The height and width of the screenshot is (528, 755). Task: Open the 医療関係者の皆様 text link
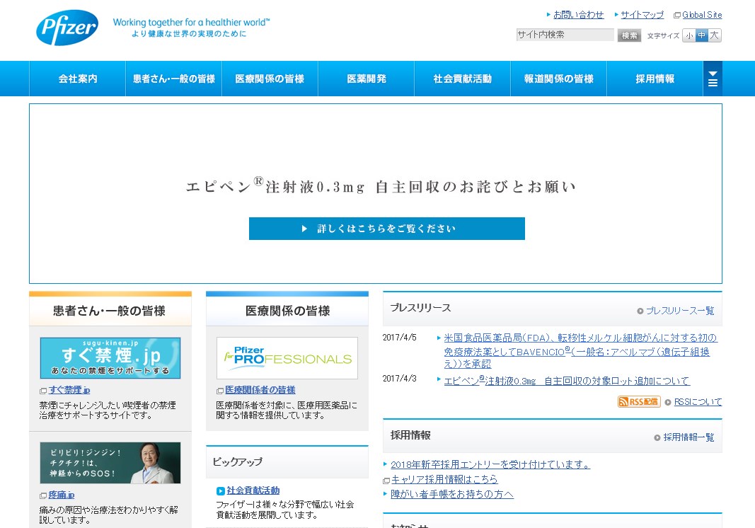click(x=260, y=390)
